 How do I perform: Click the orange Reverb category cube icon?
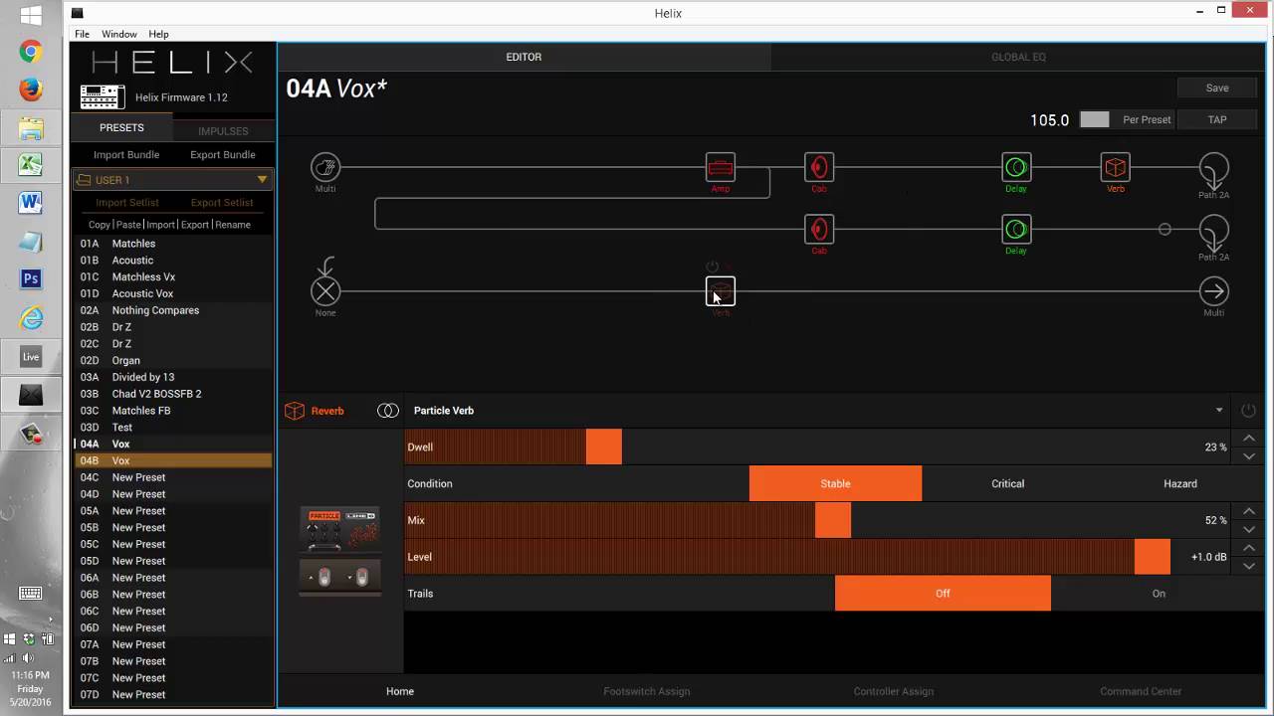click(x=295, y=411)
